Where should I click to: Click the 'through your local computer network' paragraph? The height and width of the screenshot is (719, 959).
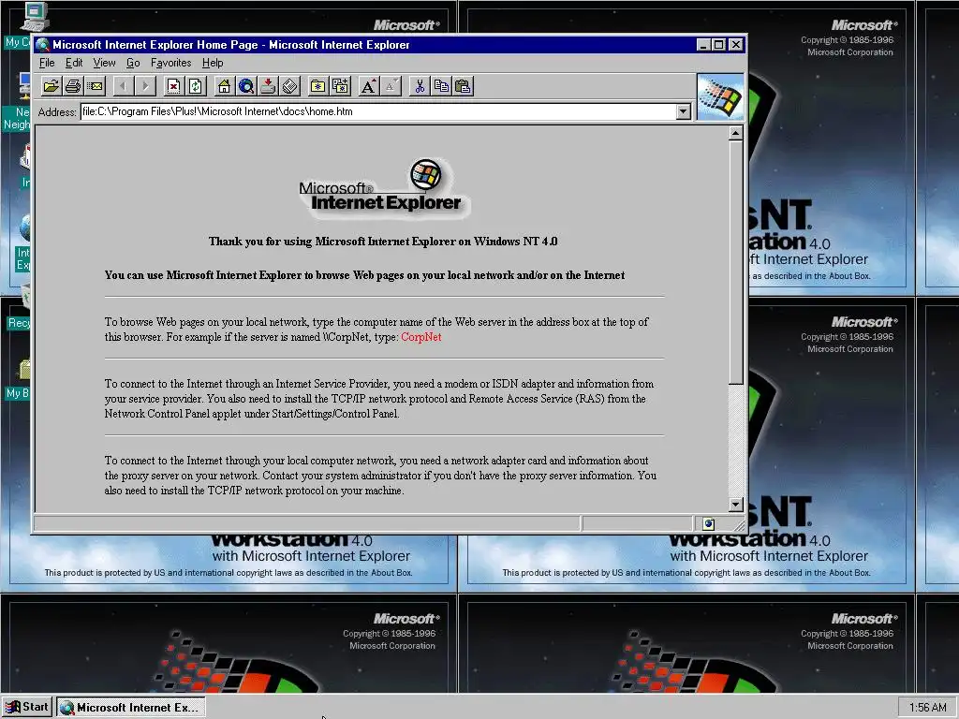point(380,476)
